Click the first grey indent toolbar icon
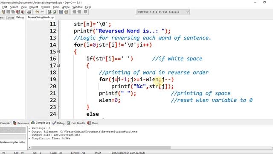The height and width of the screenshot is (154, 273). pyautogui.click(x=74, y=12)
